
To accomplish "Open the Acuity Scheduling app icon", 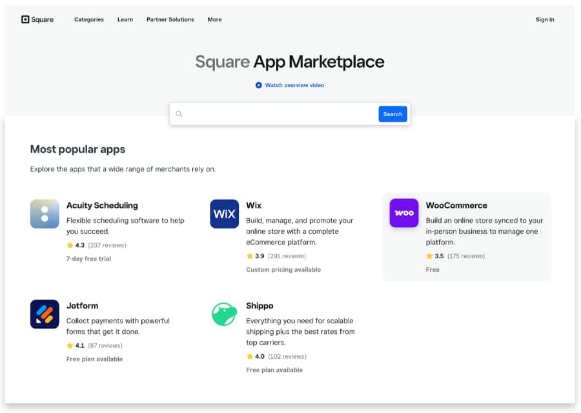I will pos(45,214).
